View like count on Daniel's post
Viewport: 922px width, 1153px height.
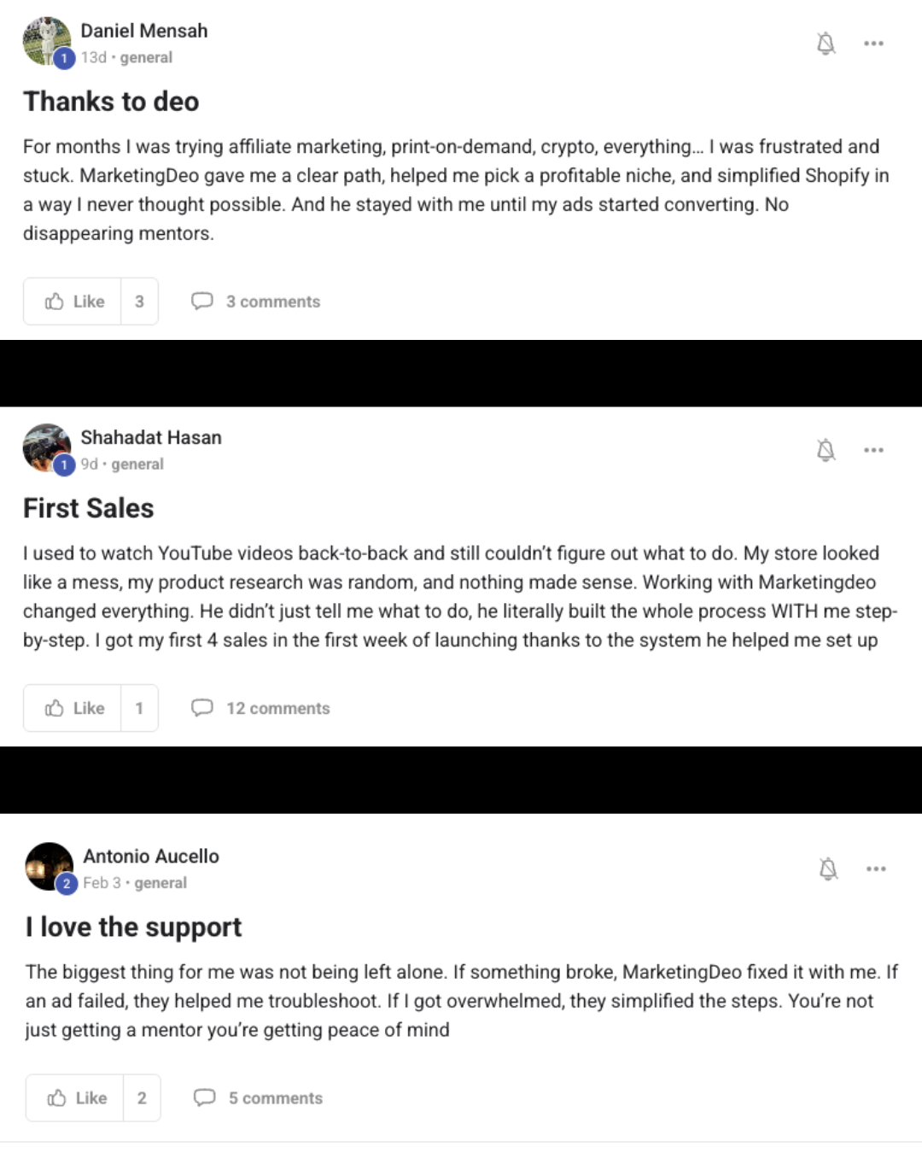click(139, 301)
